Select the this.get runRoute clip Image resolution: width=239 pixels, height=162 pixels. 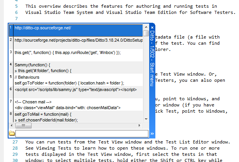tap(76, 55)
